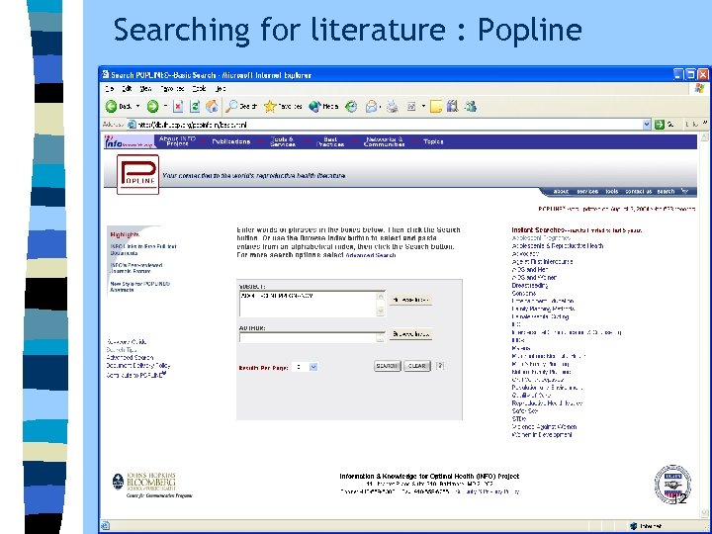712x534 pixels.
Task: Click the Messenger people toolbar icon
Action: 471,106
